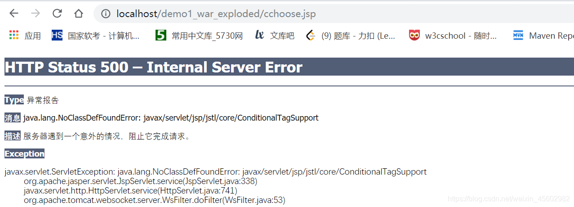The image size is (574, 207).
Task: Open the browser home page
Action: 79,13
